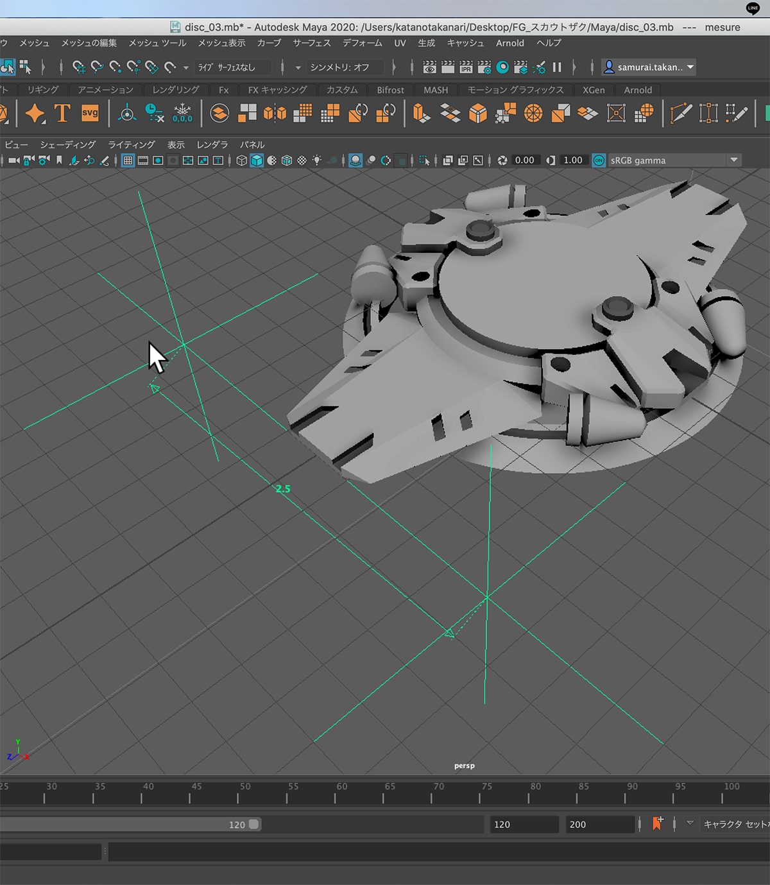This screenshot has height=885, width=770.
Task: Open the UV menu
Action: click(x=400, y=43)
